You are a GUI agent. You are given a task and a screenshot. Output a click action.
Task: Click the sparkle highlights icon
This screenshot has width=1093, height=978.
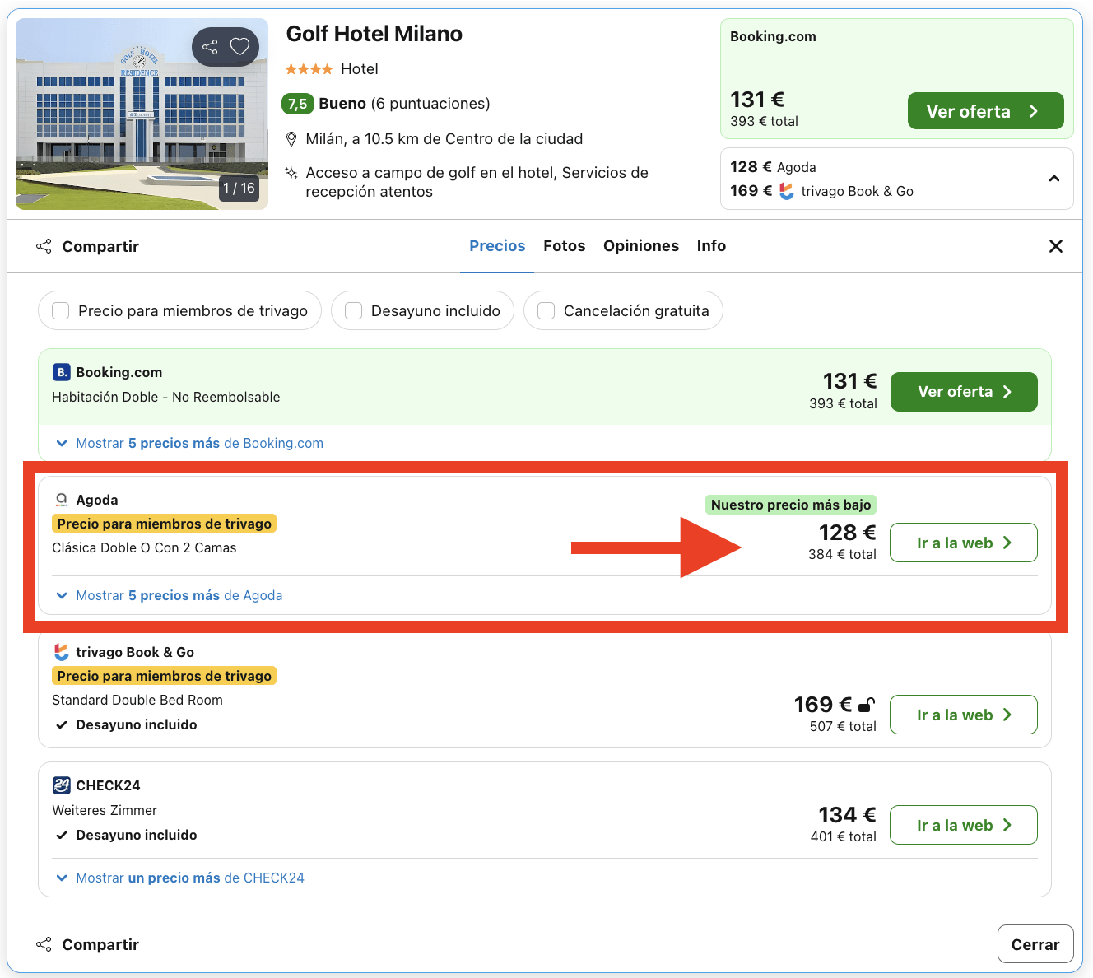[x=291, y=173]
